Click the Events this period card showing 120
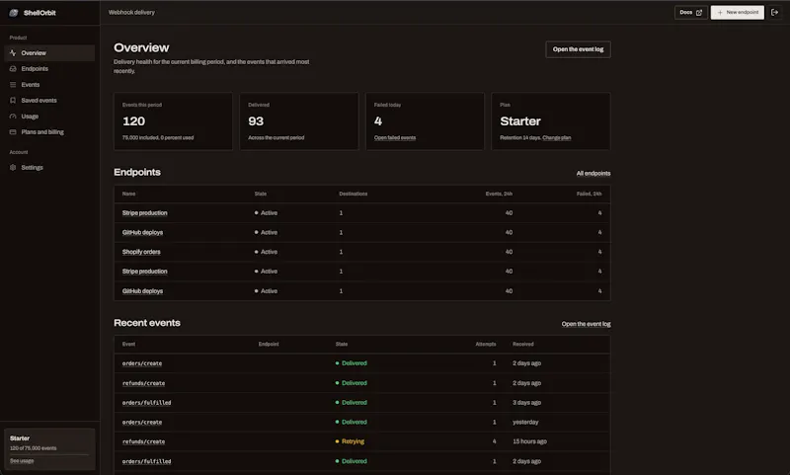Screen dimensions: 790x475 click(x=174, y=120)
